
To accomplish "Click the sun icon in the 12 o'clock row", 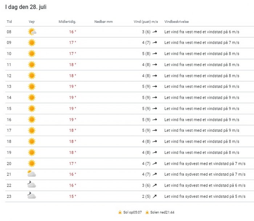I will click(32, 76).
